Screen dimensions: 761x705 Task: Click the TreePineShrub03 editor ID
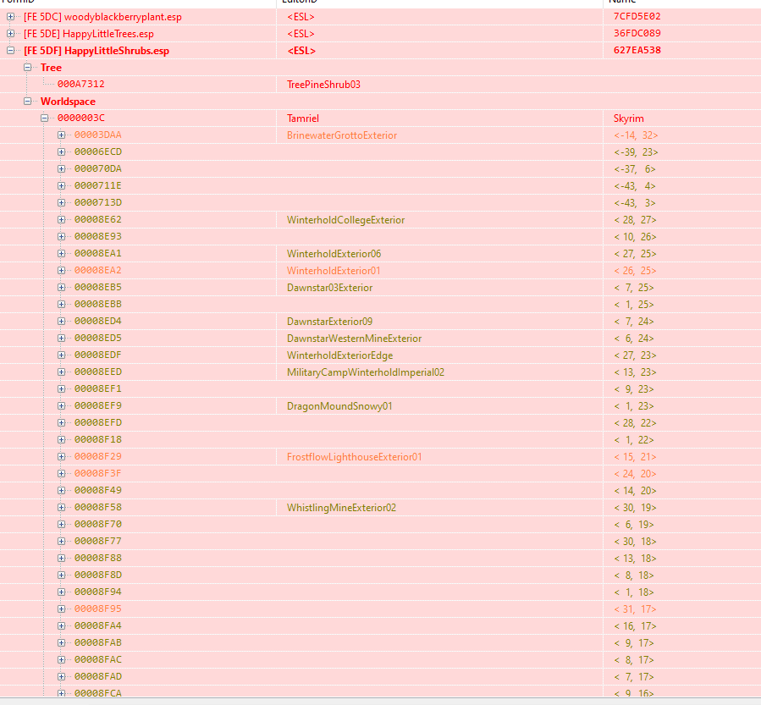tap(323, 85)
